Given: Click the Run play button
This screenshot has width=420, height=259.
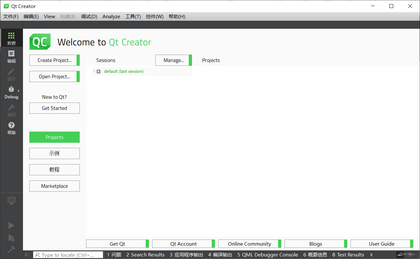Looking at the screenshot, I should click(x=11, y=225).
